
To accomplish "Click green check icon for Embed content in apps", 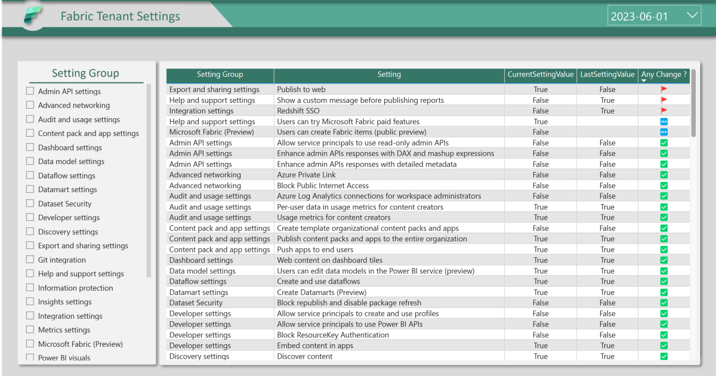I will click(x=664, y=346).
